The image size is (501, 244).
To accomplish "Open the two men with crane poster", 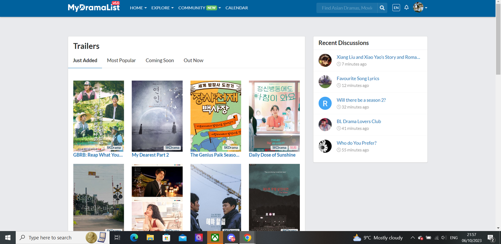I will coord(216,198).
